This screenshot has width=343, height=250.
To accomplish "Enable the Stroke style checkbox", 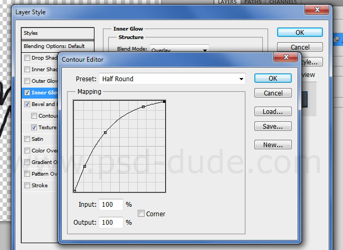I will (x=27, y=185).
